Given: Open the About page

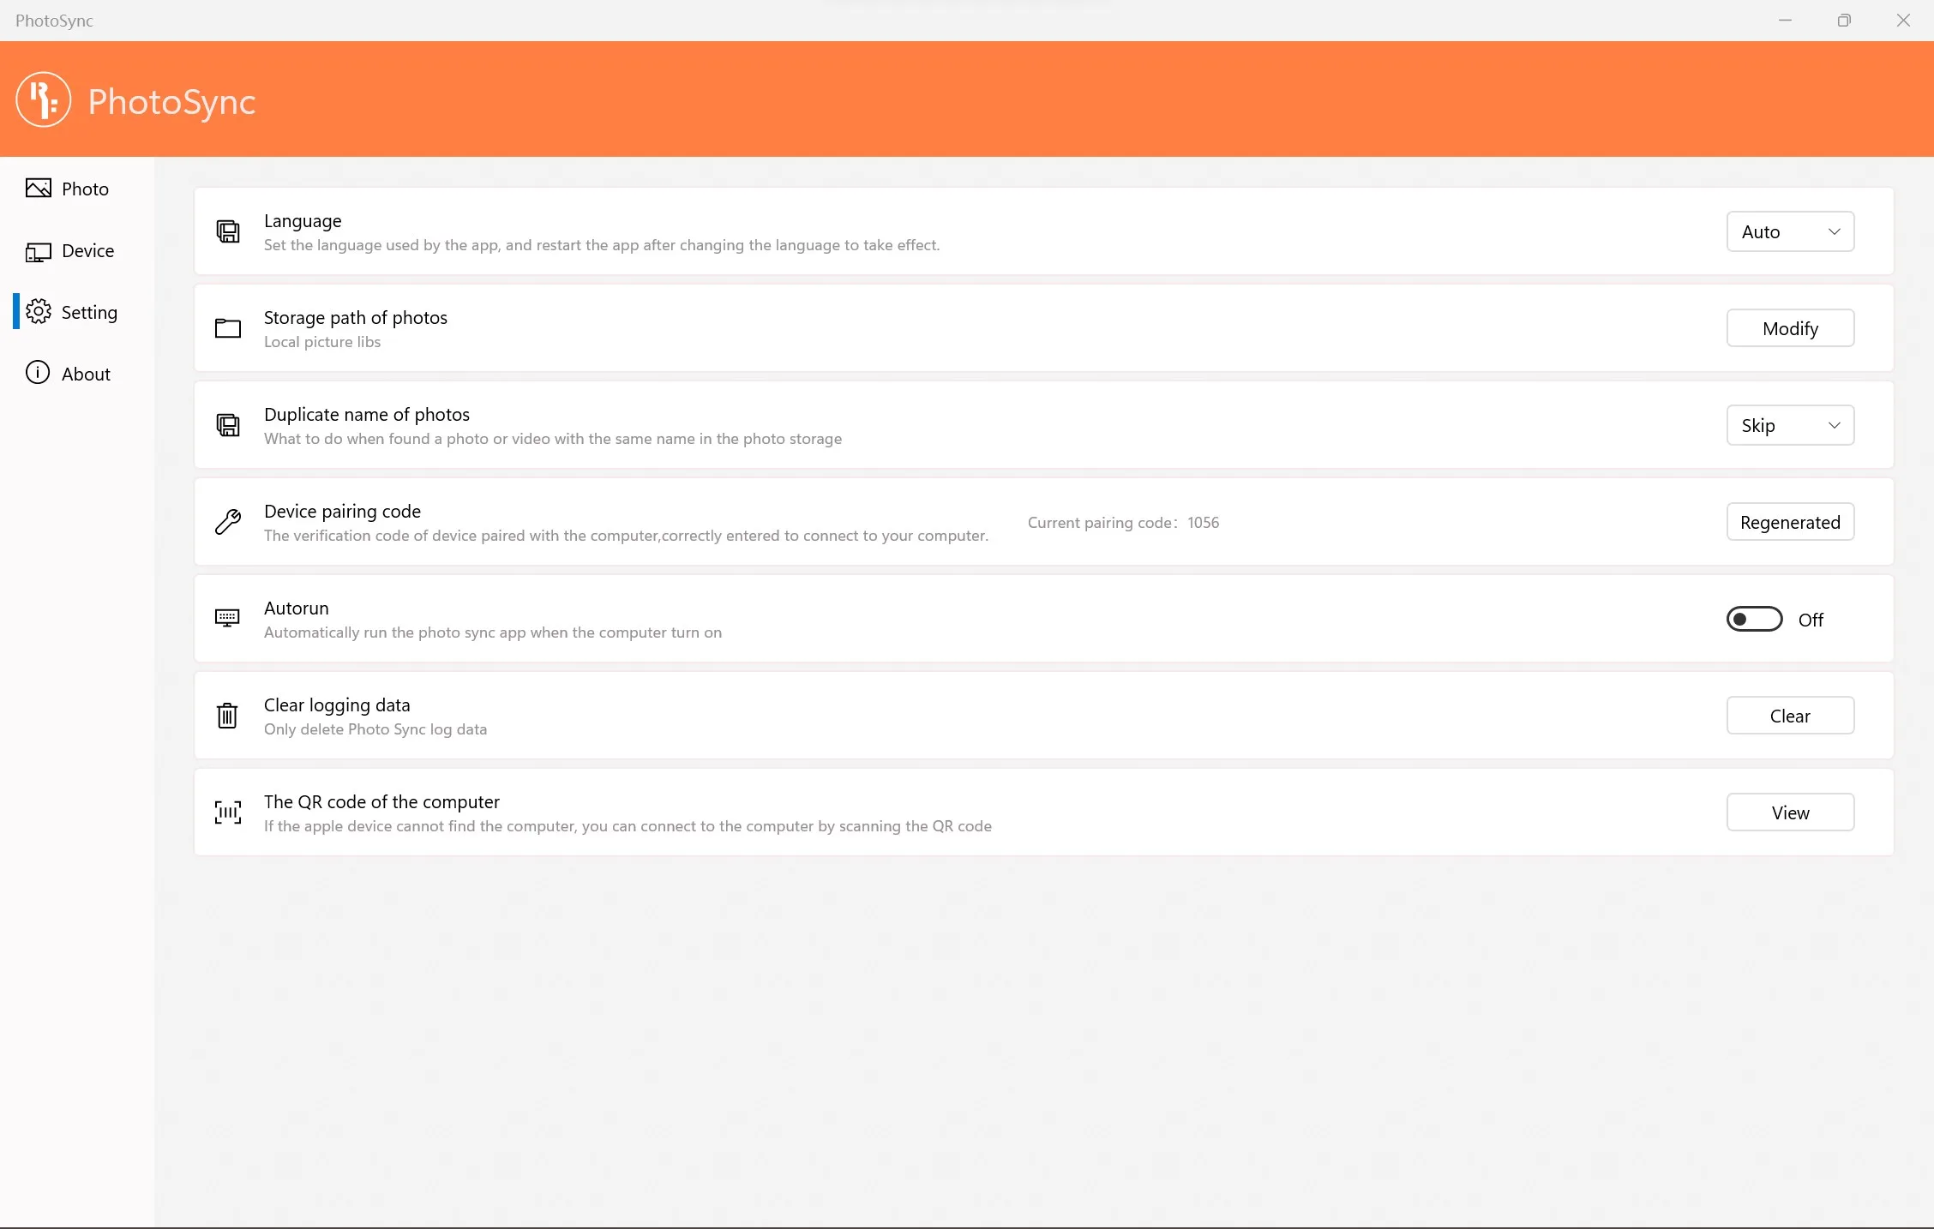Looking at the screenshot, I should [77, 374].
